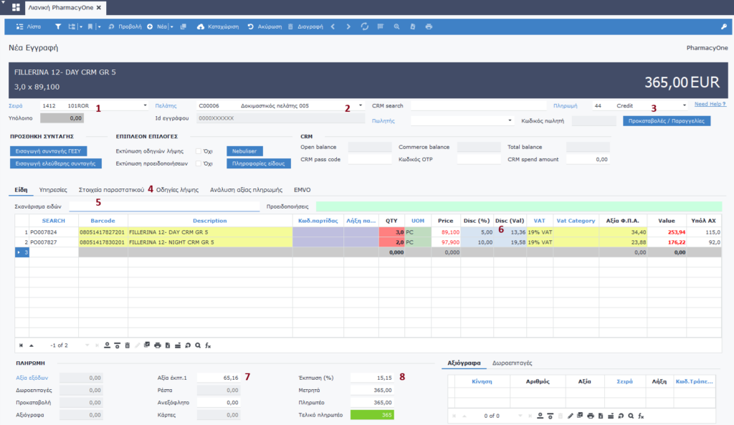This screenshot has height=425, width=734.
Task: Go to the next record arrow
Action: (x=348, y=27)
